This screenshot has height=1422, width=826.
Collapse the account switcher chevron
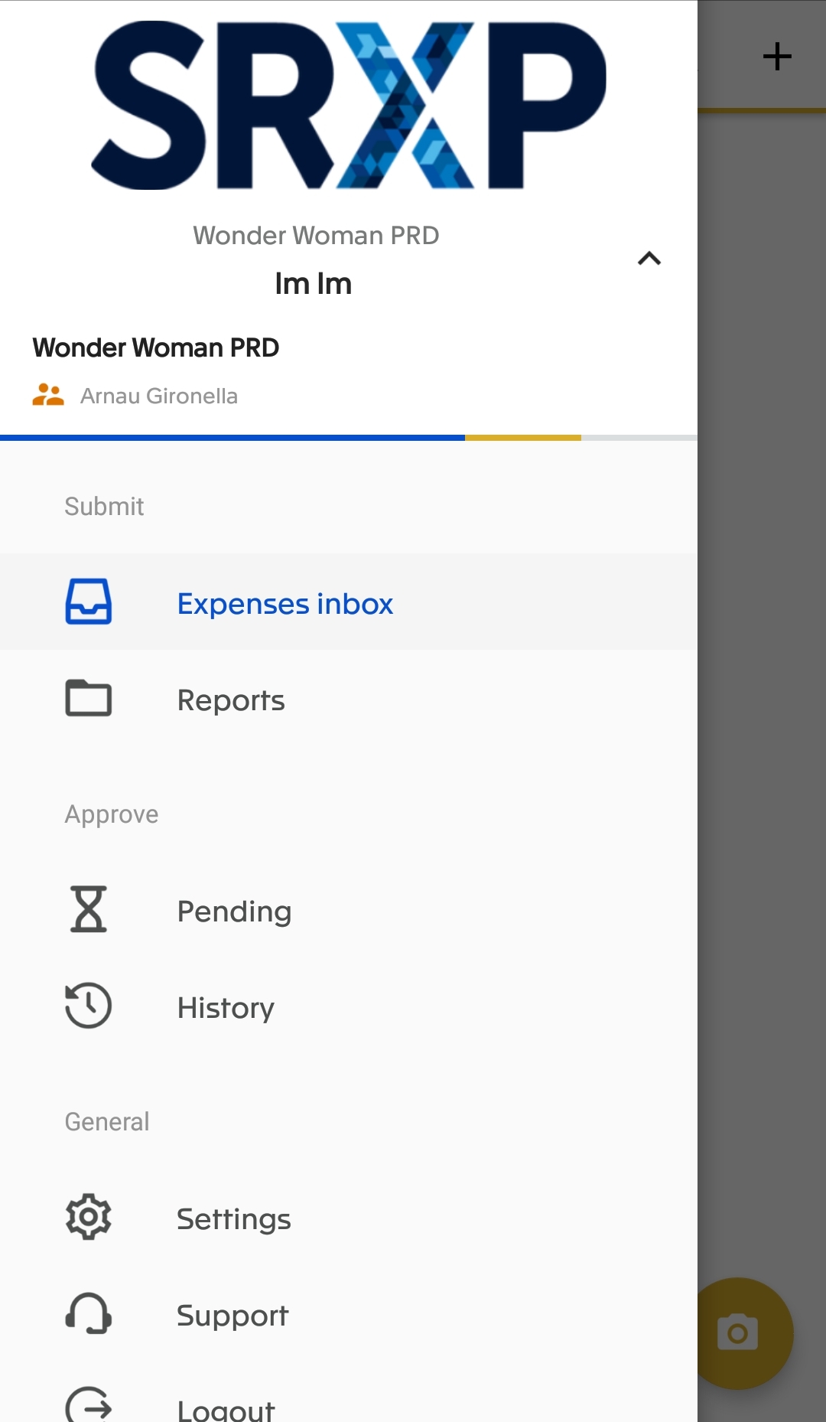coord(649,259)
